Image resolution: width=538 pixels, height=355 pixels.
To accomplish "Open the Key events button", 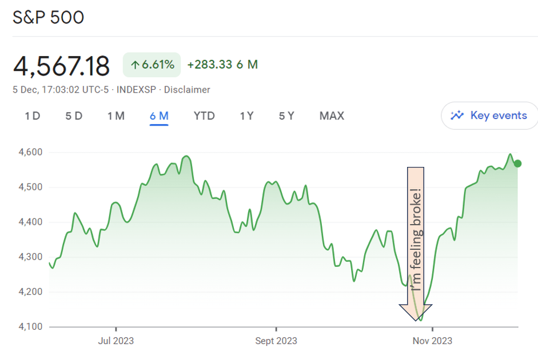I will pos(489,115).
